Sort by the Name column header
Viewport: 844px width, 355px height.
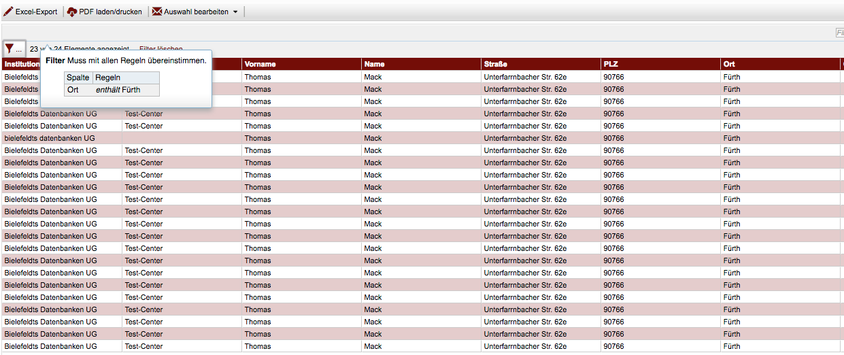[374, 64]
